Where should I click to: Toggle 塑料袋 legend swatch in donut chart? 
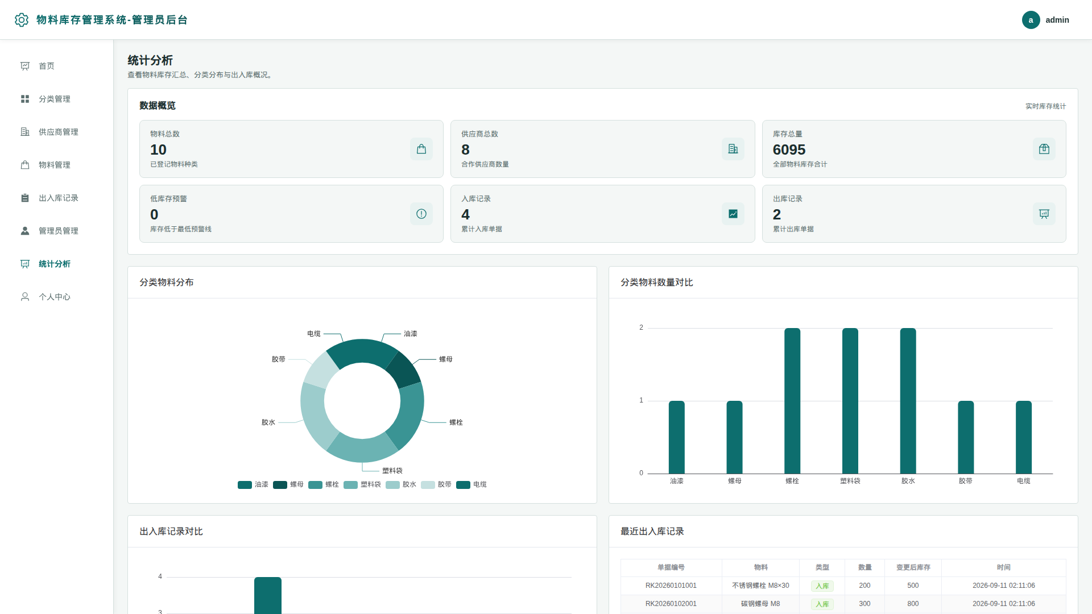pos(350,485)
